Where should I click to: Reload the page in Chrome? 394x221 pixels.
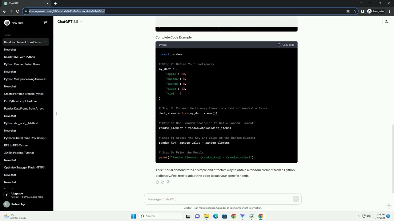pos(18,11)
